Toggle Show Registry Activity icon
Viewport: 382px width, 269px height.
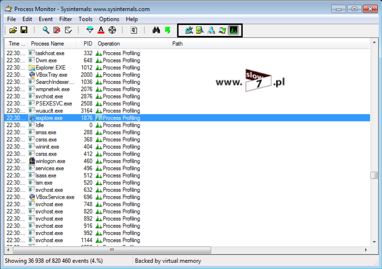point(189,30)
